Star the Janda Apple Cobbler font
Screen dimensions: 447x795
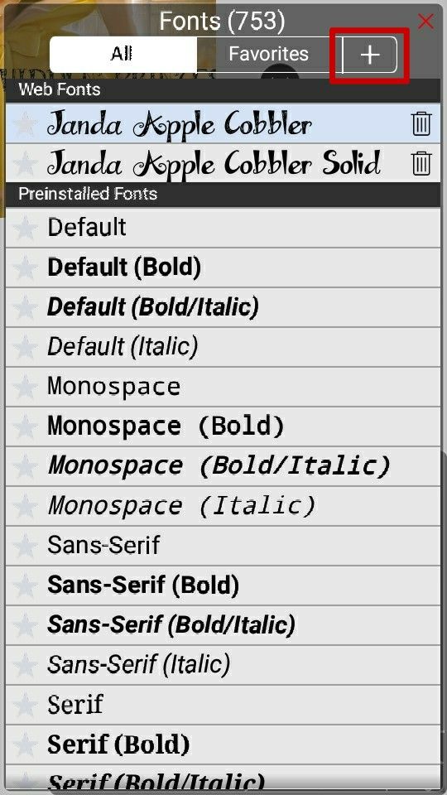[x=25, y=124]
